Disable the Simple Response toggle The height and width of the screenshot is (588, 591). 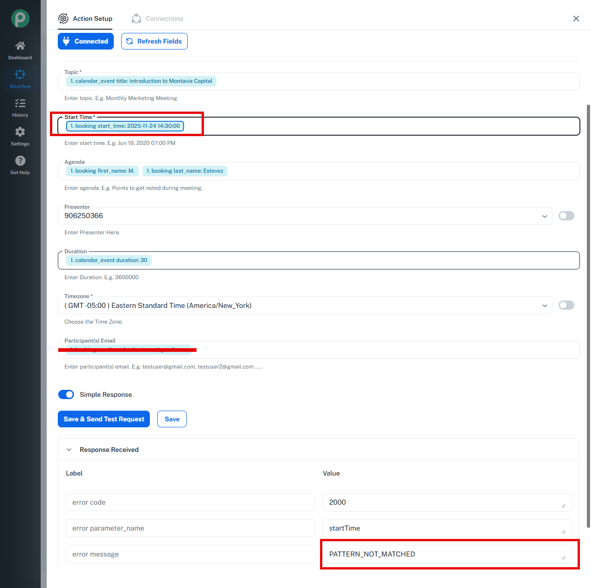pos(66,394)
